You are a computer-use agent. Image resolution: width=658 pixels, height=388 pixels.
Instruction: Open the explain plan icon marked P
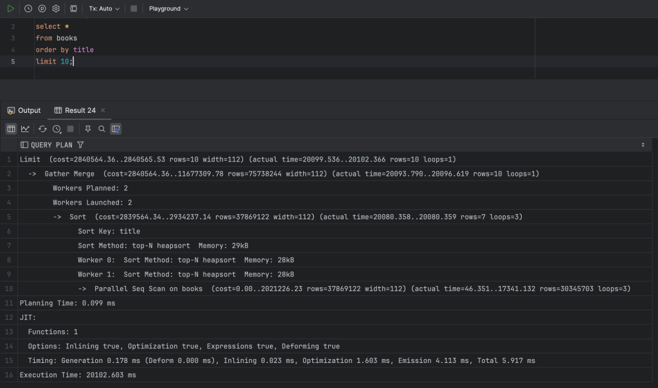[x=41, y=8]
